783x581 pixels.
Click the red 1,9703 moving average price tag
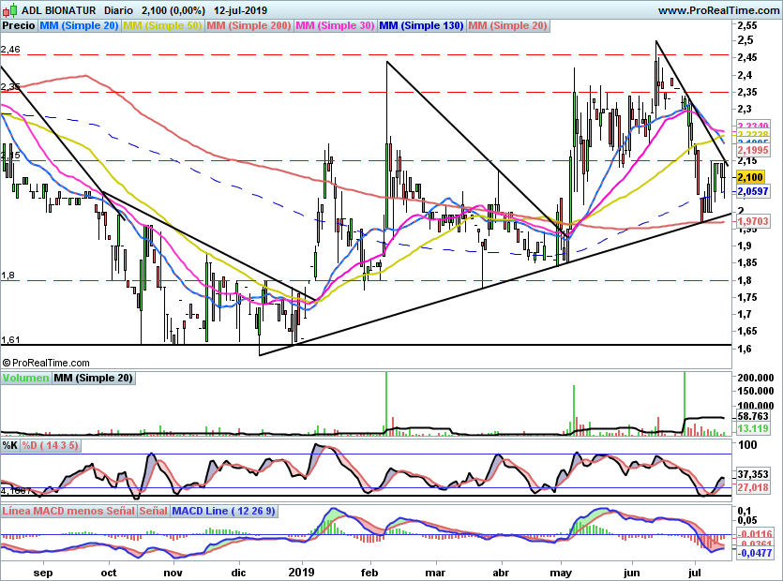point(752,221)
